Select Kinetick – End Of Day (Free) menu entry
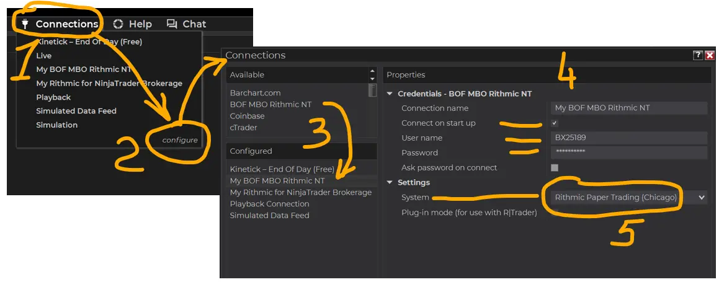 coord(89,42)
